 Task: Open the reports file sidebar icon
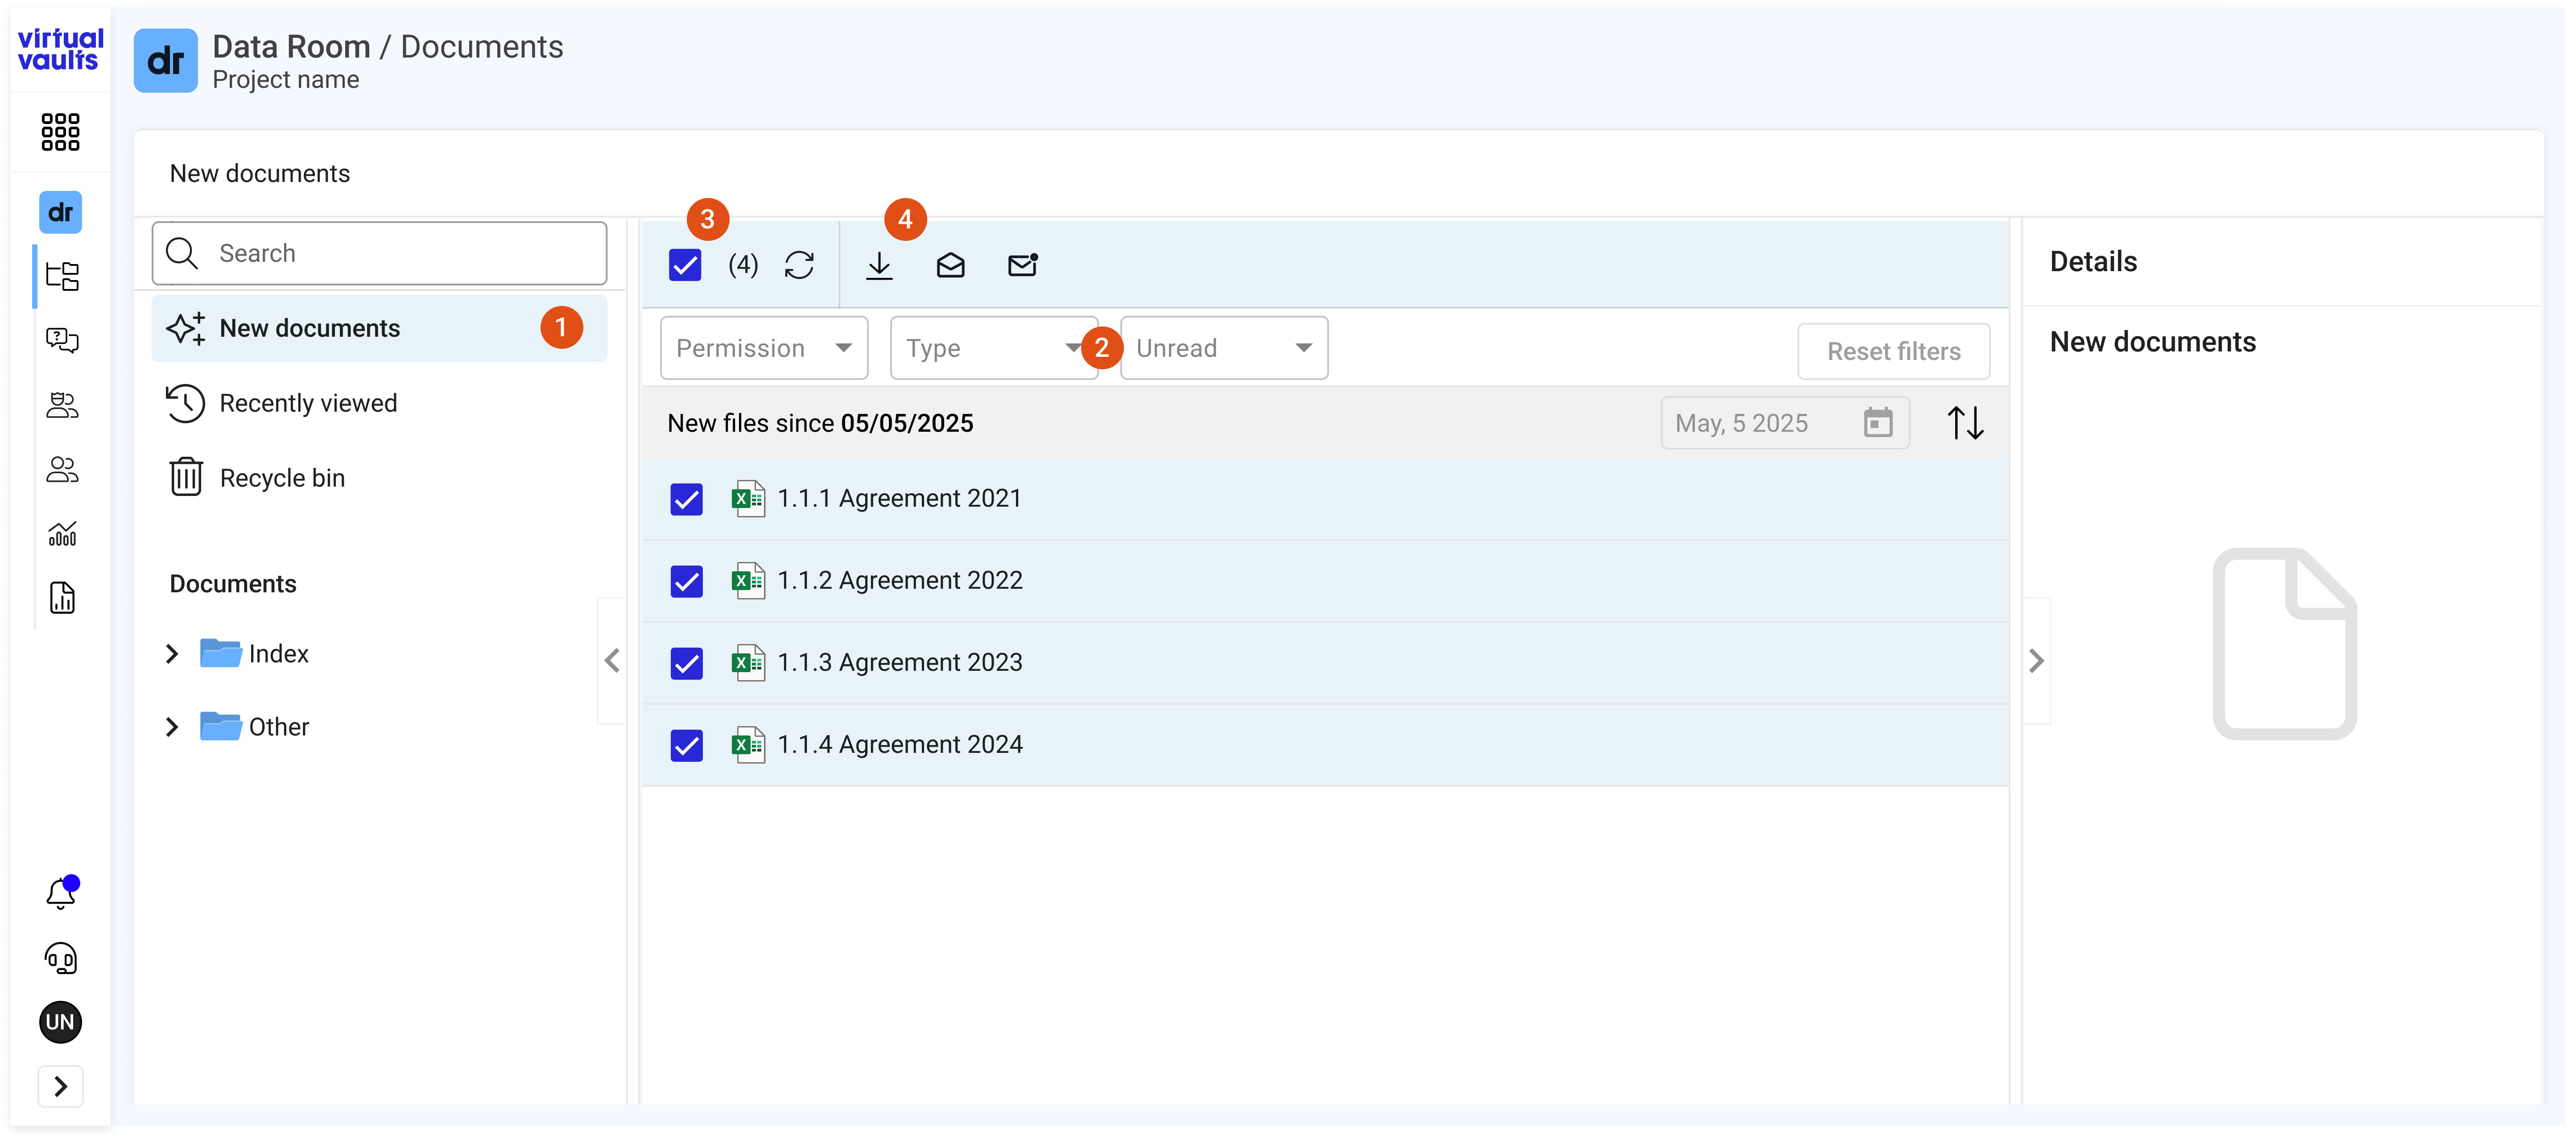click(x=62, y=598)
